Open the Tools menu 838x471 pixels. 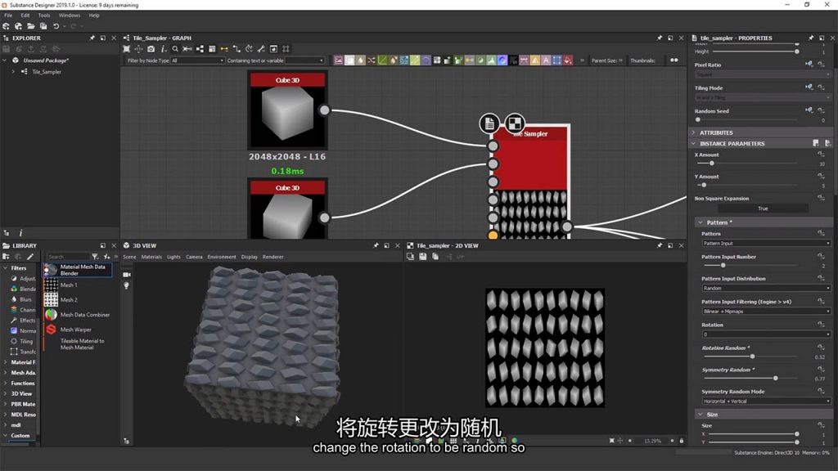tap(44, 16)
